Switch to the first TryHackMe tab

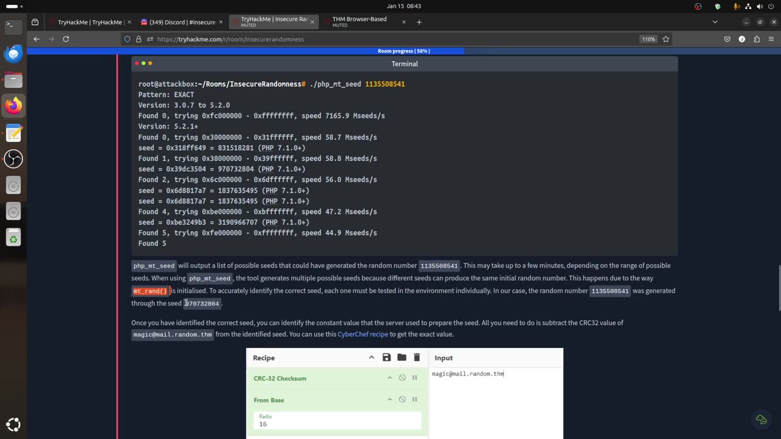click(88, 22)
